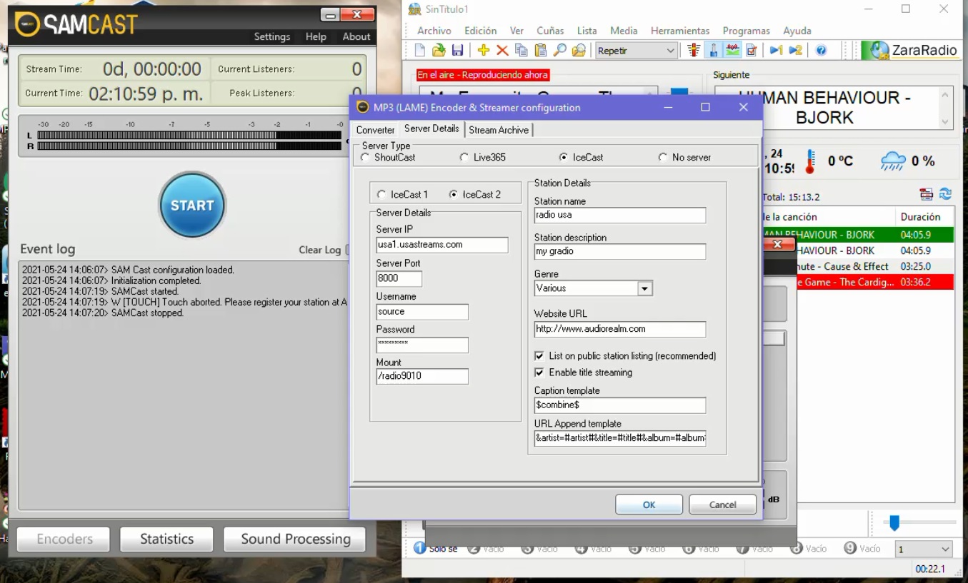The width and height of the screenshot is (968, 583).
Task: Open Help in SAM Cast header
Action: click(x=316, y=36)
